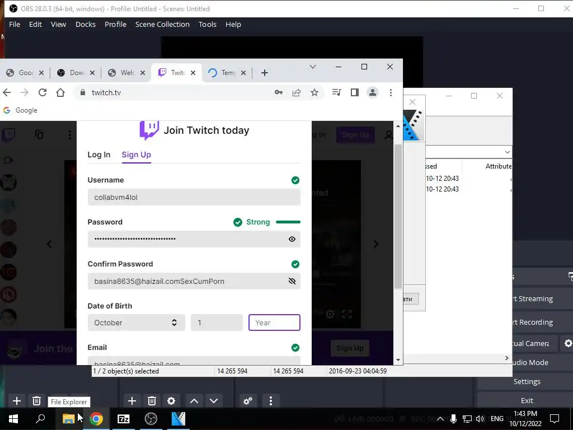Open Chrome tab search chevron

tap(313, 67)
